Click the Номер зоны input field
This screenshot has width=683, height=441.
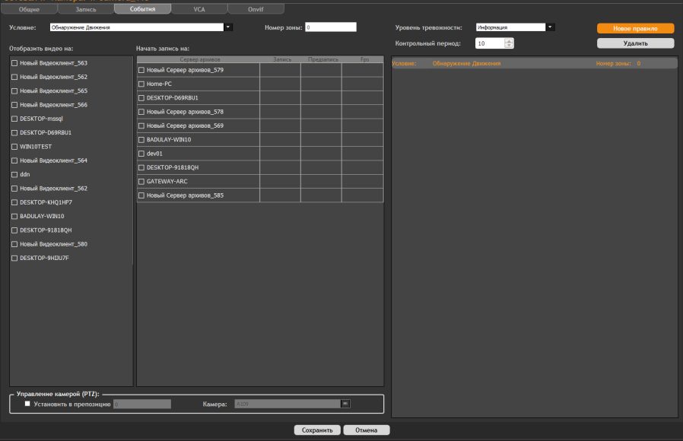coord(330,27)
